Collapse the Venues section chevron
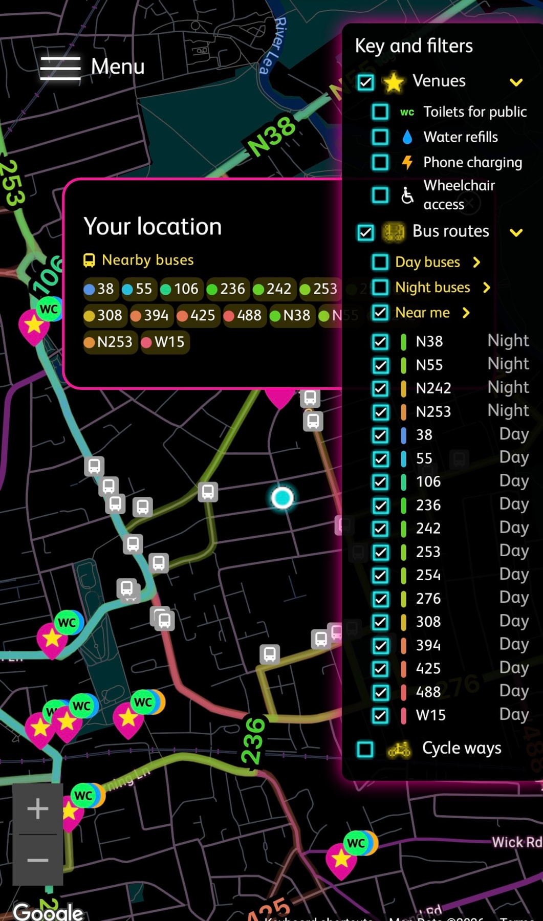This screenshot has height=921, width=543. click(x=516, y=82)
